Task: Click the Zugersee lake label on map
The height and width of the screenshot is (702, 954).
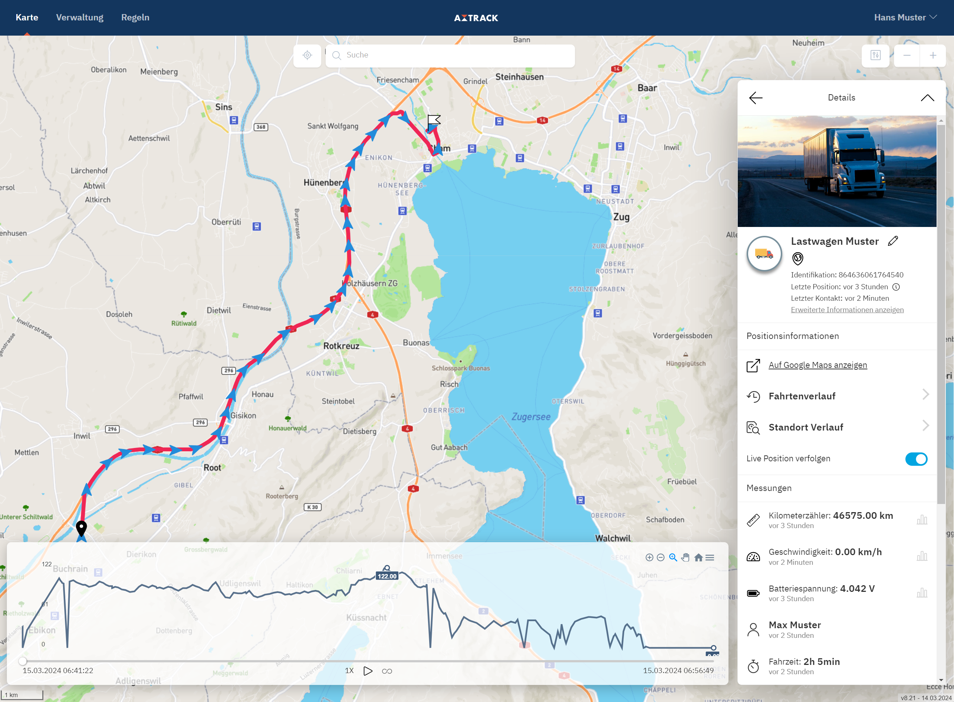Action: click(531, 417)
